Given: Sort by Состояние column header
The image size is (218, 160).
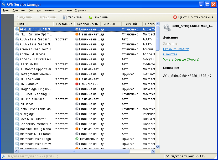Looking at the screenshot, I should (64, 24).
